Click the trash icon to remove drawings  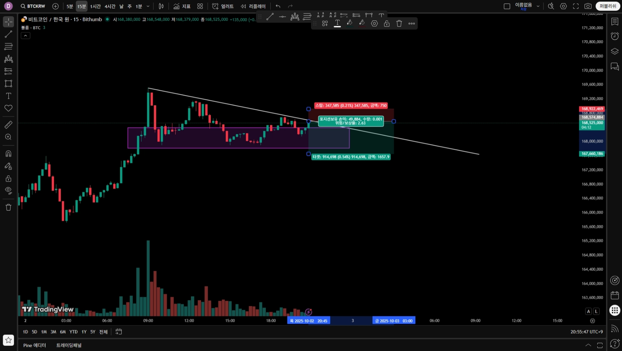(8, 208)
